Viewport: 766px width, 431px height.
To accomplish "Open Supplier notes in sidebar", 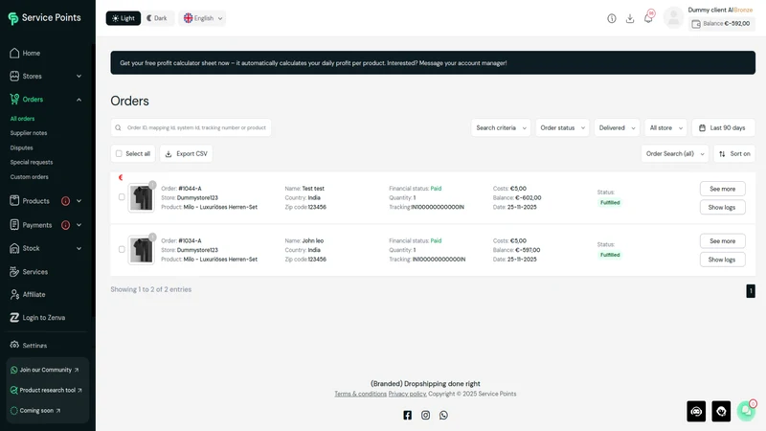I will tap(29, 133).
